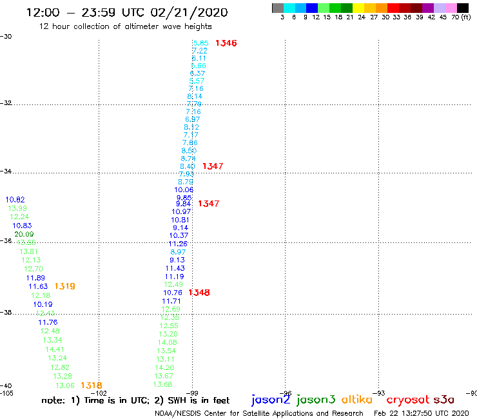Select the blue value 10.76
The height and width of the screenshot is (419, 477).
[173, 293]
